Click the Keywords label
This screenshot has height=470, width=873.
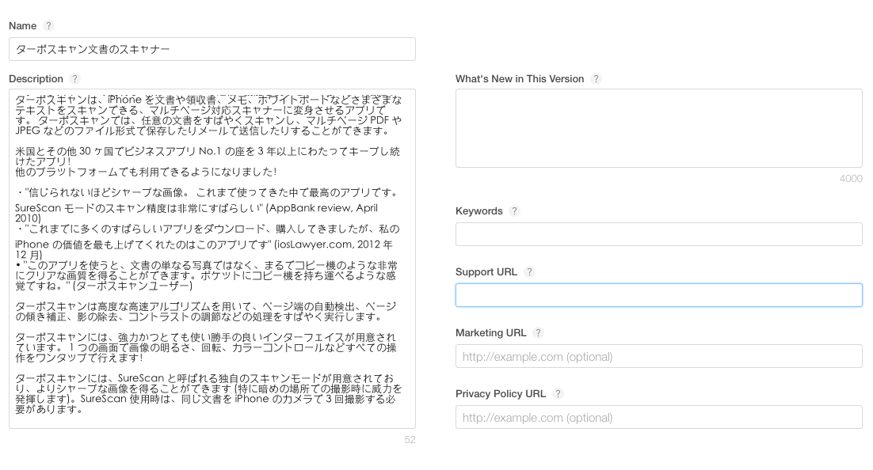pyautogui.click(x=478, y=211)
